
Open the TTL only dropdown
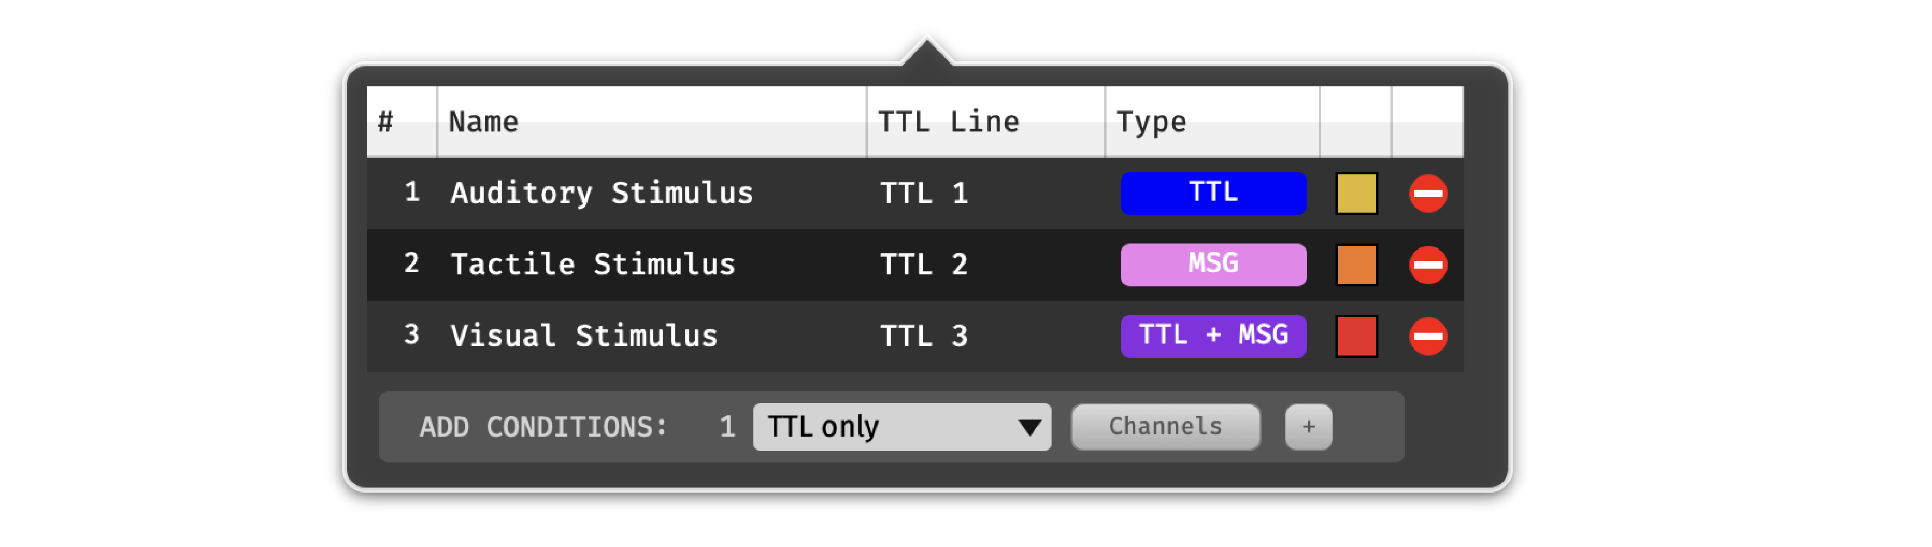coord(902,426)
